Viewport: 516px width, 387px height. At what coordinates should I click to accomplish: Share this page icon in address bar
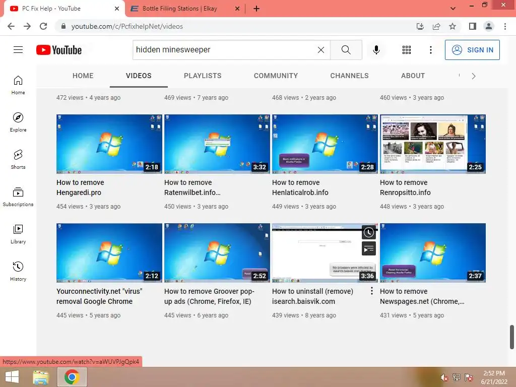436,26
